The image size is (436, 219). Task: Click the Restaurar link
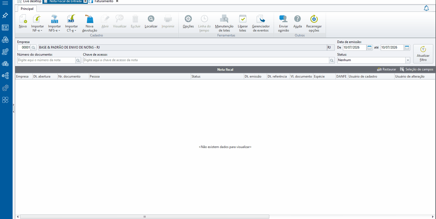(x=386, y=70)
